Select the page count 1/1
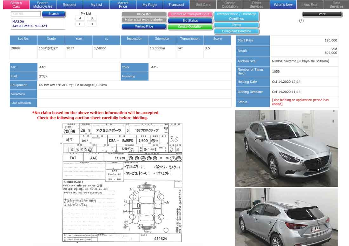 301,21
